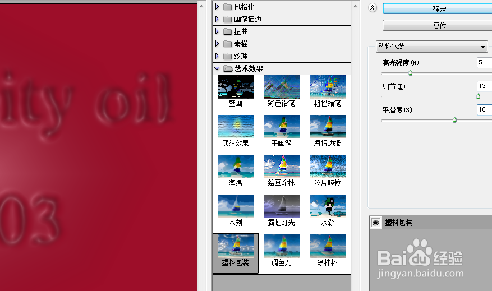Expand the 风格化 filter folder
The image size is (492, 291).
tap(217, 7)
